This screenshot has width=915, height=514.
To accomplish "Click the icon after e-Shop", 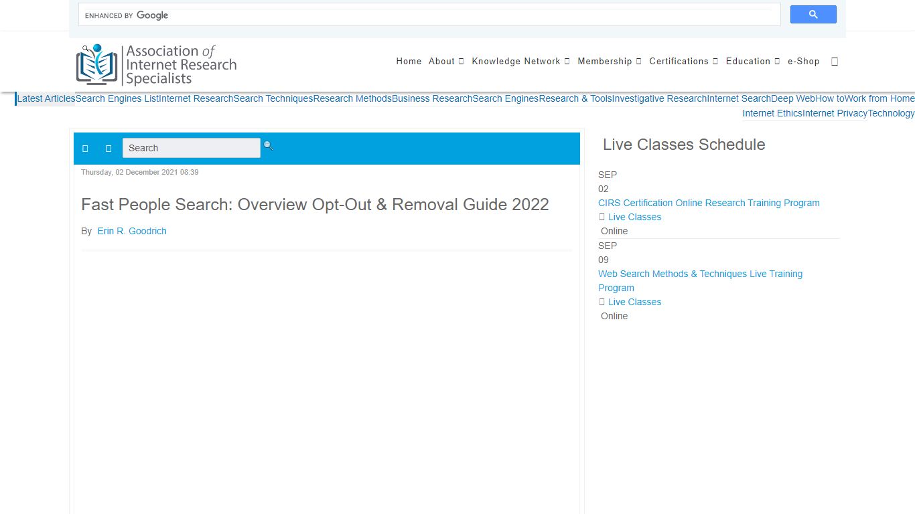I will pyautogui.click(x=835, y=62).
